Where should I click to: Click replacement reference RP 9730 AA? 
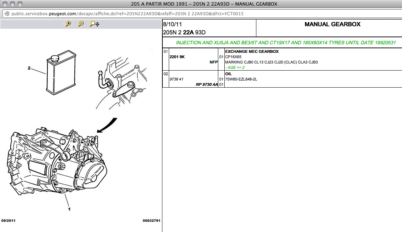pos(207,84)
